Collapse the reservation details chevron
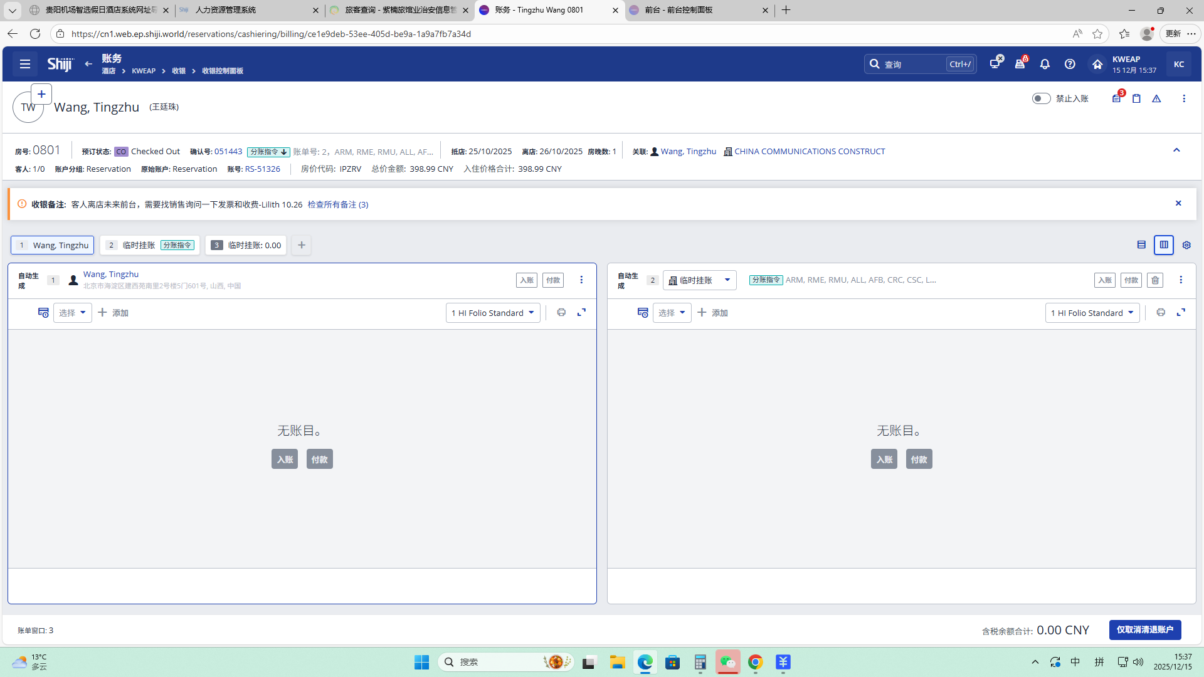 pyautogui.click(x=1176, y=150)
